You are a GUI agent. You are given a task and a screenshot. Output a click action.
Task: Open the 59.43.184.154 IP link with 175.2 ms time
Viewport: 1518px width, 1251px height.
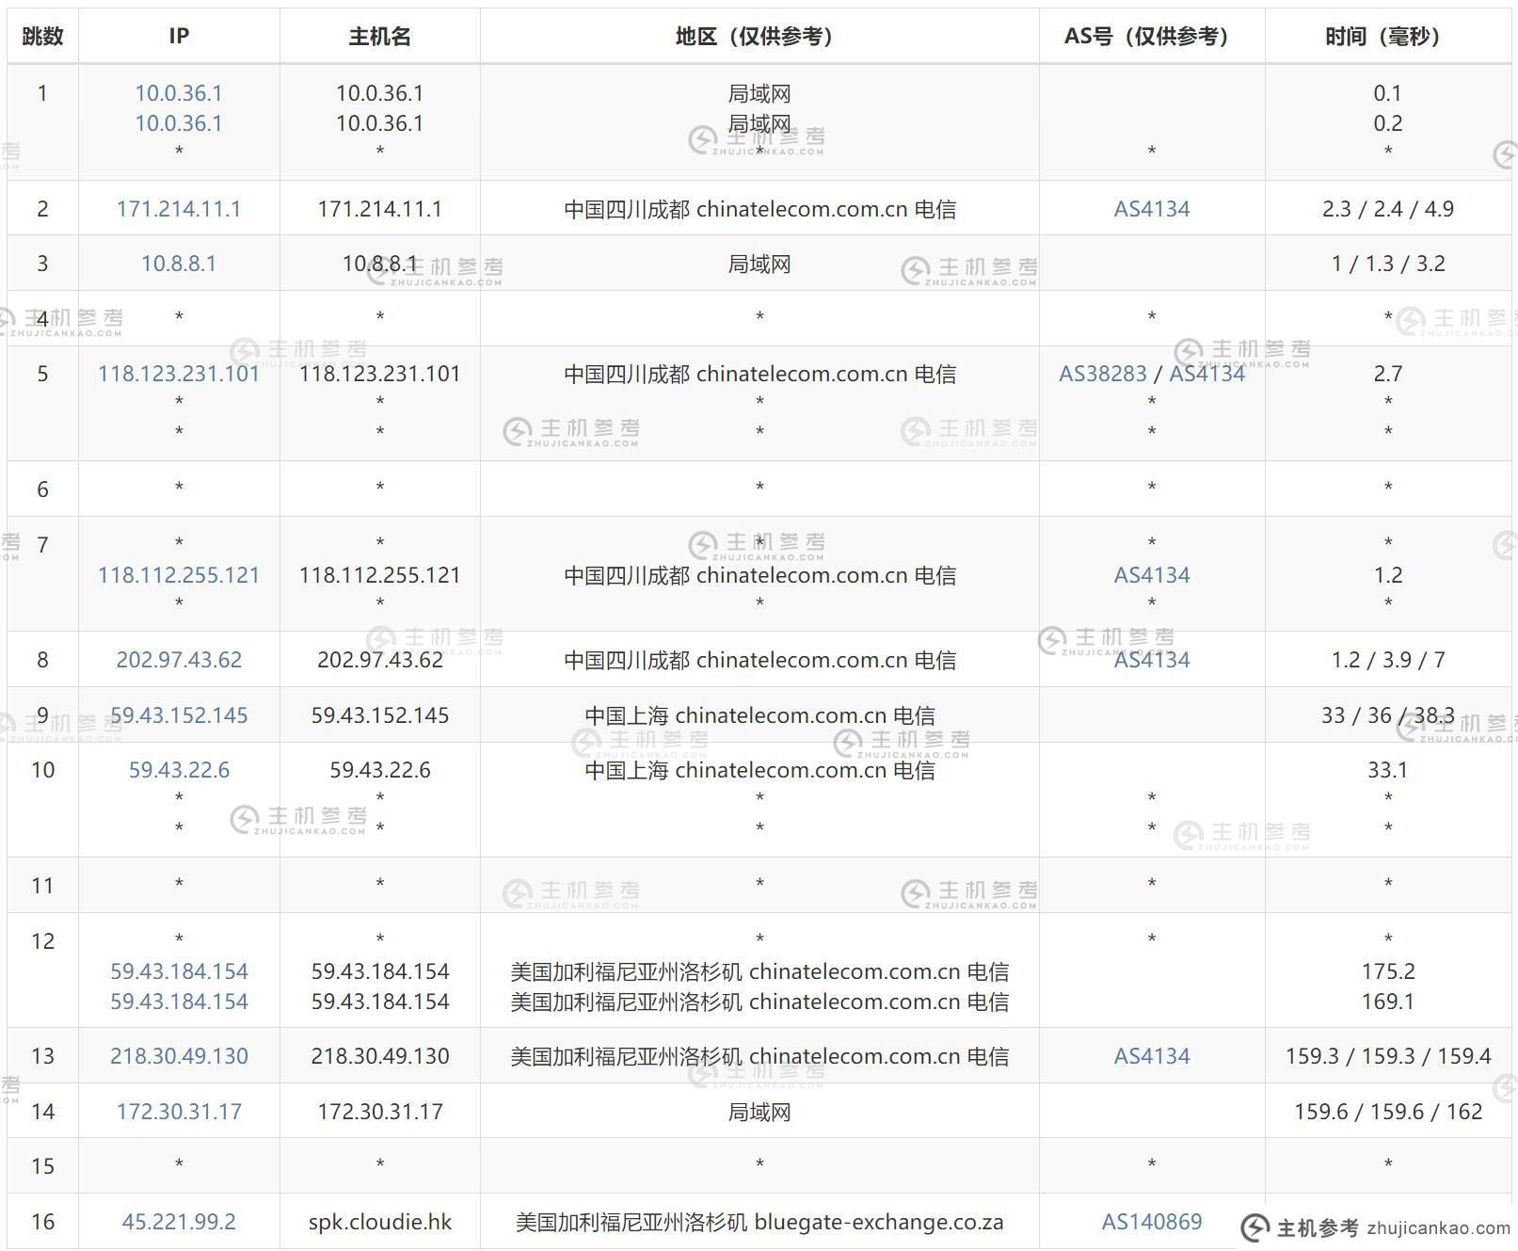tap(179, 971)
